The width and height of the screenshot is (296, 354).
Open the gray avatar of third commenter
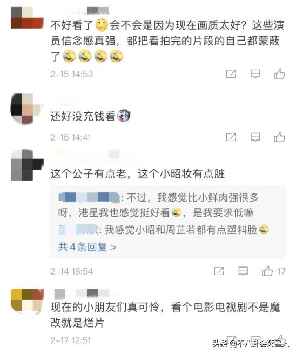tap(27, 165)
